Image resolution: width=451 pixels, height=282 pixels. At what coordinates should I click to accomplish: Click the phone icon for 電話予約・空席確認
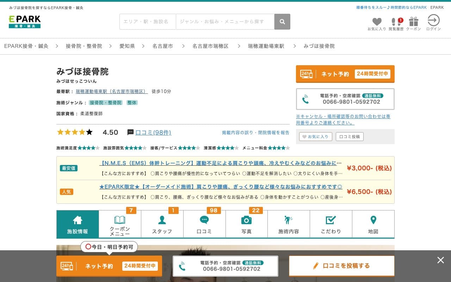pos(305,99)
